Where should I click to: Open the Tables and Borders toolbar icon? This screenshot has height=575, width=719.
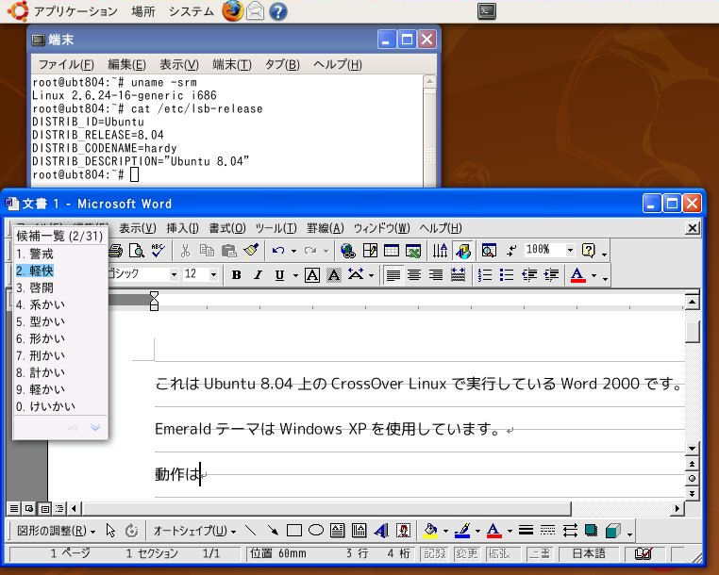point(370,250)
